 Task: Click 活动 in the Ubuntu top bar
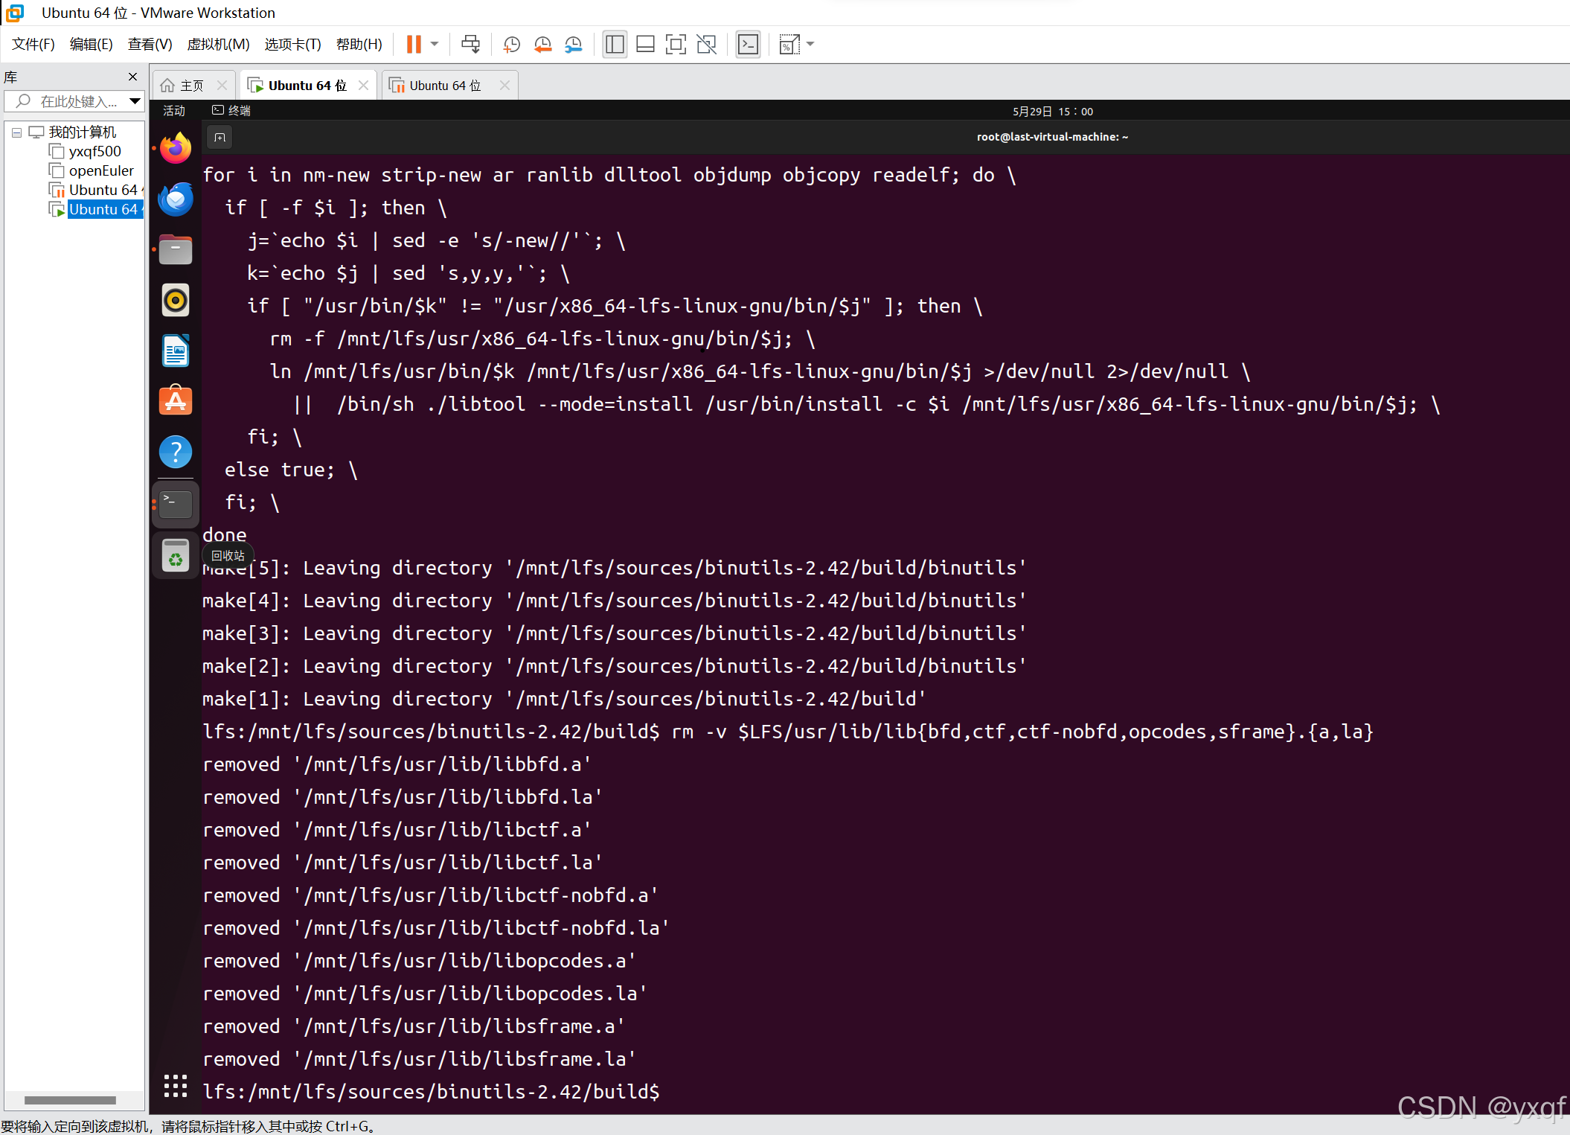173,110
